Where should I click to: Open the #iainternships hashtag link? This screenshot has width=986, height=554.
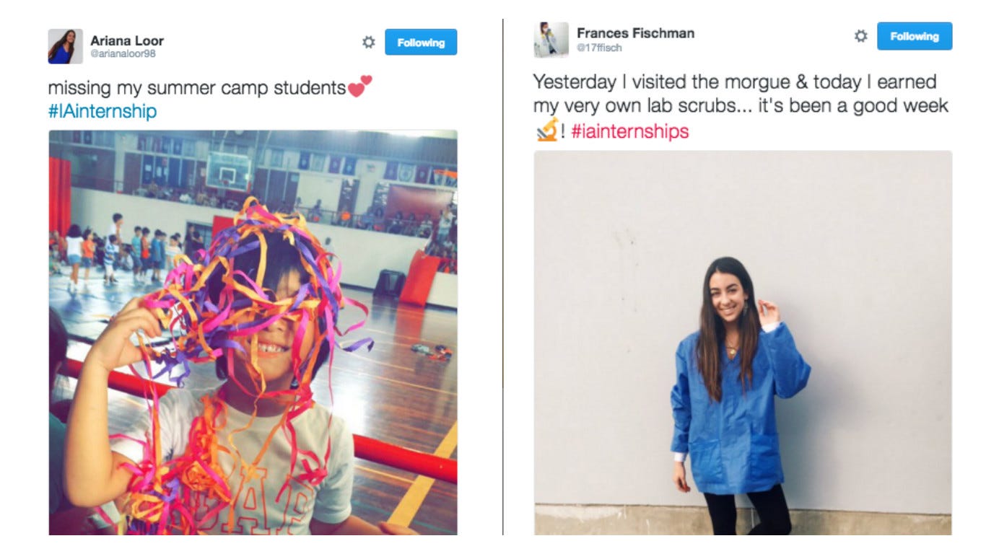point(630,131)
